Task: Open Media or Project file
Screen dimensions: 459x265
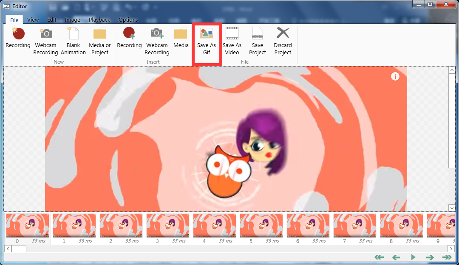Action: point(99,34)
